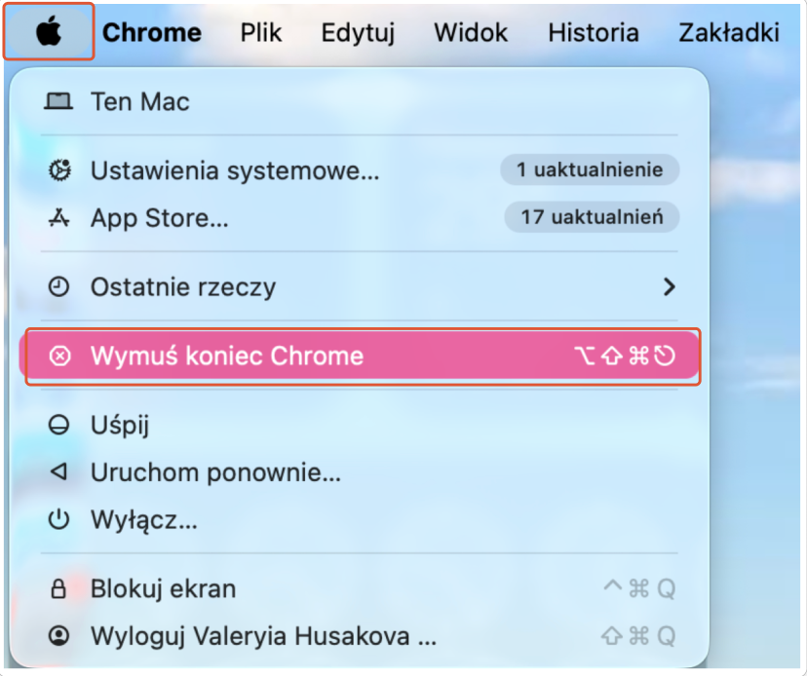Click the sleep icon beside Uśpij

[x=58, y=425]
